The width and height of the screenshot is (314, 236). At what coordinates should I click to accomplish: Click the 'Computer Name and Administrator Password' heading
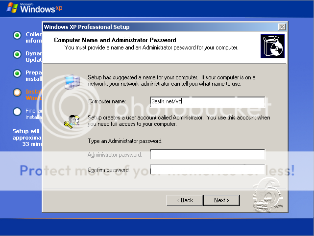(x=115, y=40)
